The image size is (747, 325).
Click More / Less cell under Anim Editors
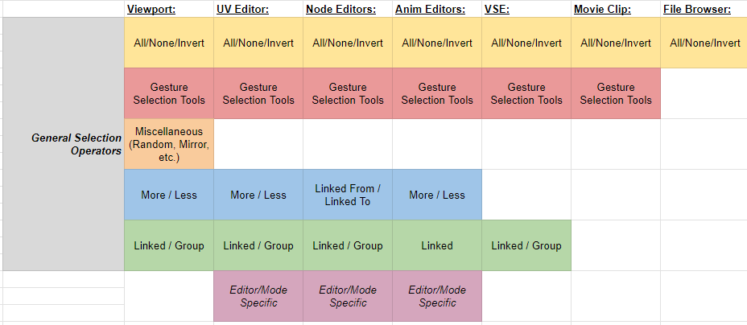pos(437,195)
